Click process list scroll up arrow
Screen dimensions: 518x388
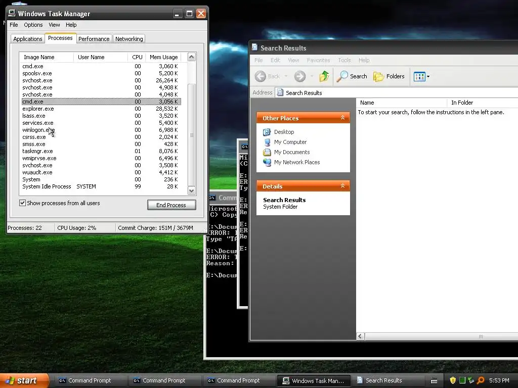coord(192,57)
